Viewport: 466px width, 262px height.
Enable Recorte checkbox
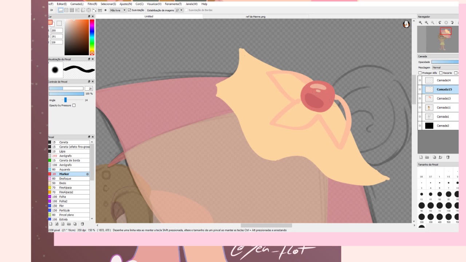pos(441,73)
